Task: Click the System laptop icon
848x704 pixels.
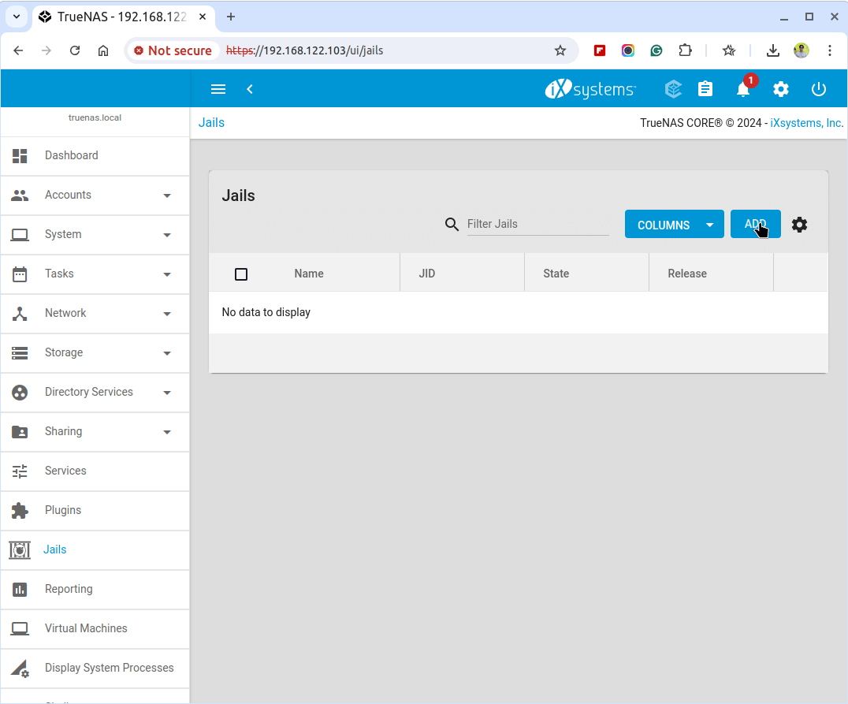Action: click(x=20, y=235)
